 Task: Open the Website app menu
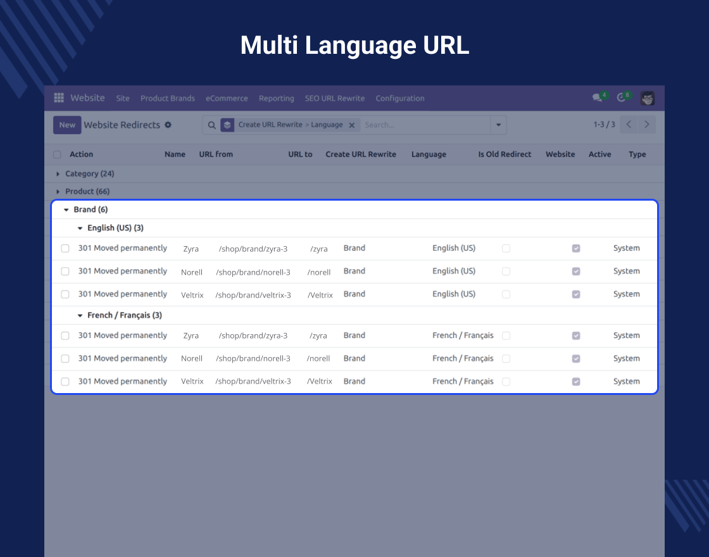tap(87, 97)
